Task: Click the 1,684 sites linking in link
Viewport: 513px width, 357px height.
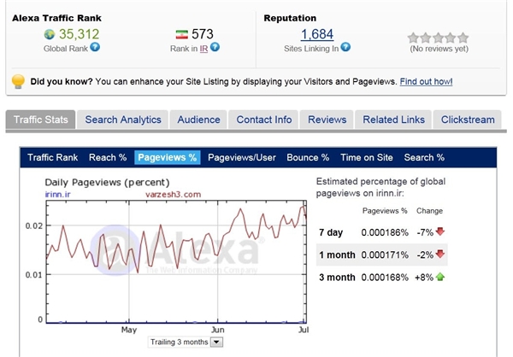Action: coord(317,34)
